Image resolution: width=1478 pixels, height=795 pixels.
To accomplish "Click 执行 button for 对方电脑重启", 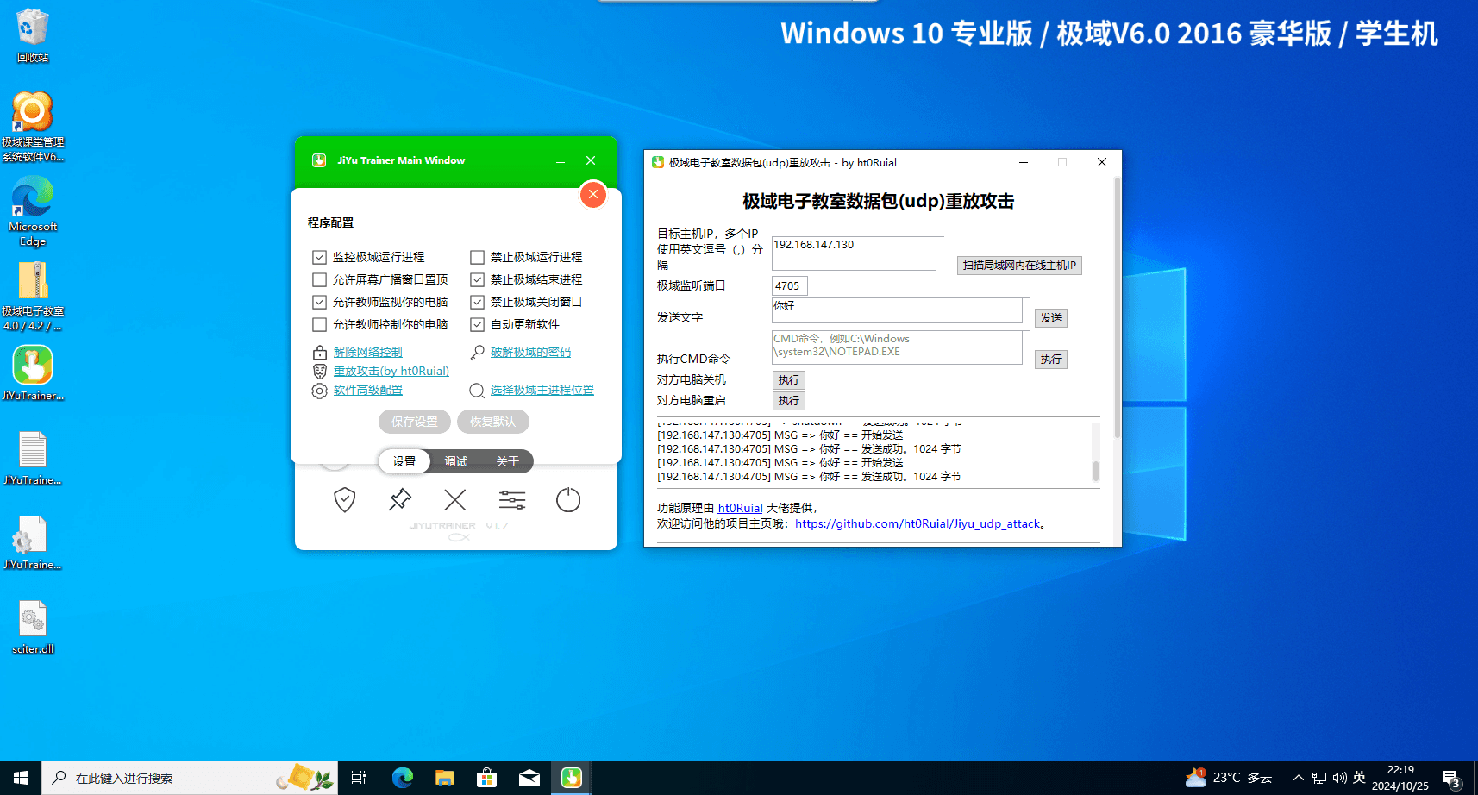I will point(789,401).
